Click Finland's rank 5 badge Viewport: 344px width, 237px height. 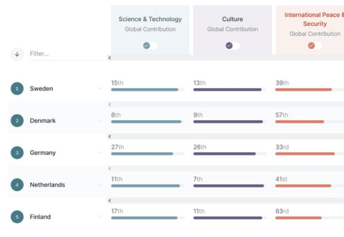[17, 217]
